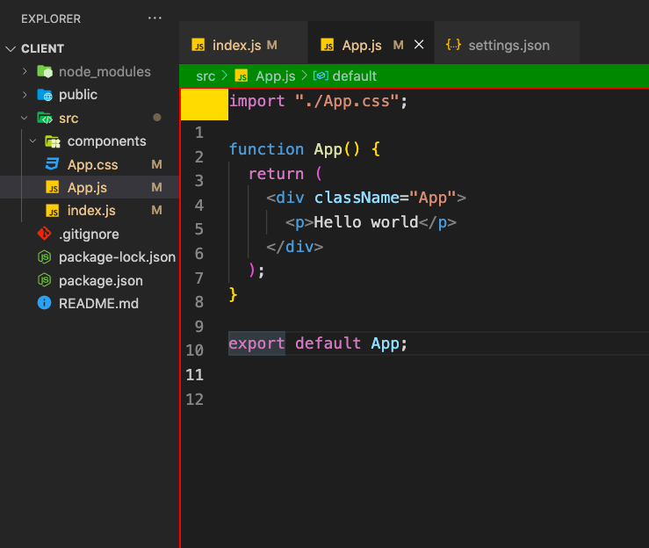Click the src breadcrumb segment
The width and height of the screenshot is (649, 548).
[206, 76]
